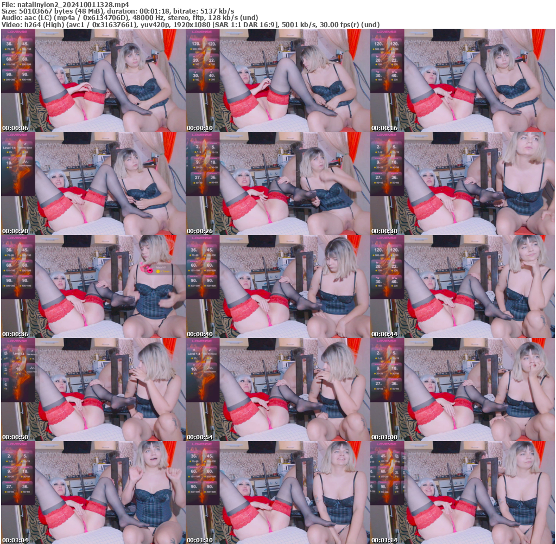The image size is (556, 544).
Task: Select the frame timestamped 00:00:40
Action: 277,286
